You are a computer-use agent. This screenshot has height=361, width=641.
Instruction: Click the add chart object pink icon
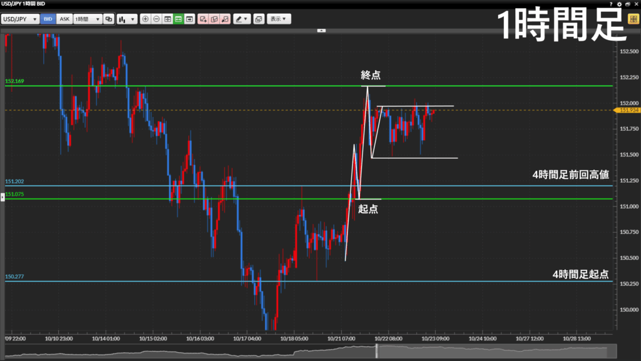(x=203, y=19)
